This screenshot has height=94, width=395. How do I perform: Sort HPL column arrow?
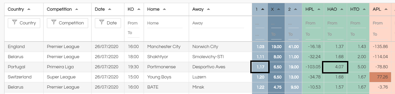319,9
